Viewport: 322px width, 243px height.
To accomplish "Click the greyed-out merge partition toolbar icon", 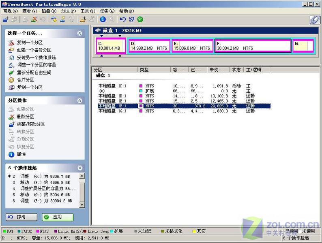I will [91, 19].
